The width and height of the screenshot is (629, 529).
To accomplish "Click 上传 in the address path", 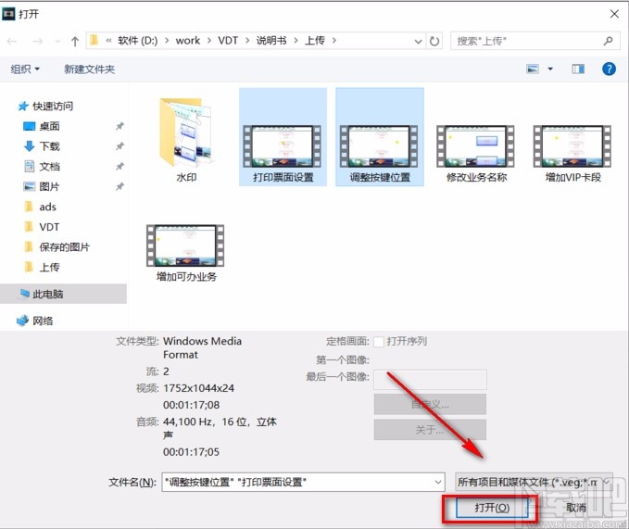I will point(315,41).
